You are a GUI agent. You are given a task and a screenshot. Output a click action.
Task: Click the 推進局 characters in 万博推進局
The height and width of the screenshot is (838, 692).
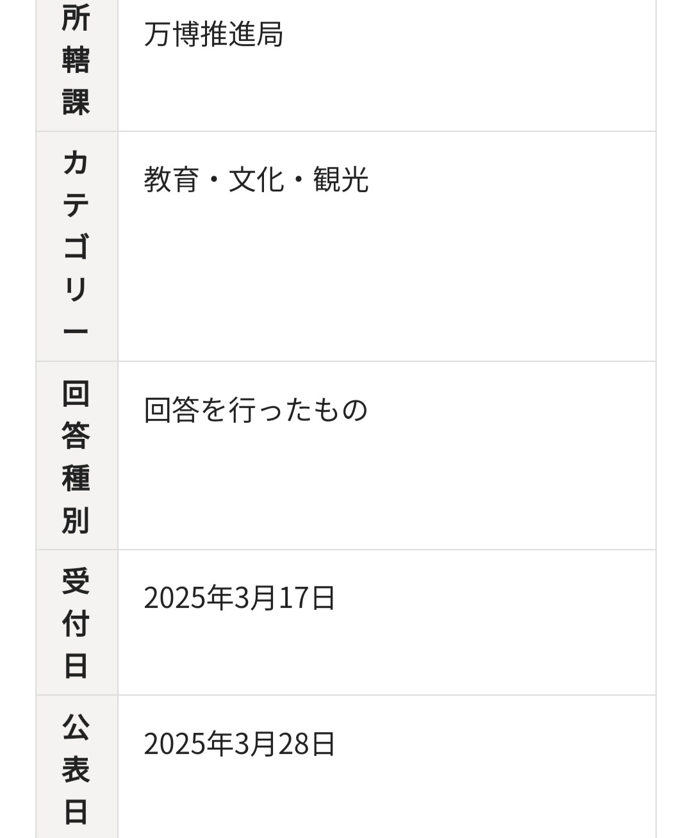click(242, 35)
